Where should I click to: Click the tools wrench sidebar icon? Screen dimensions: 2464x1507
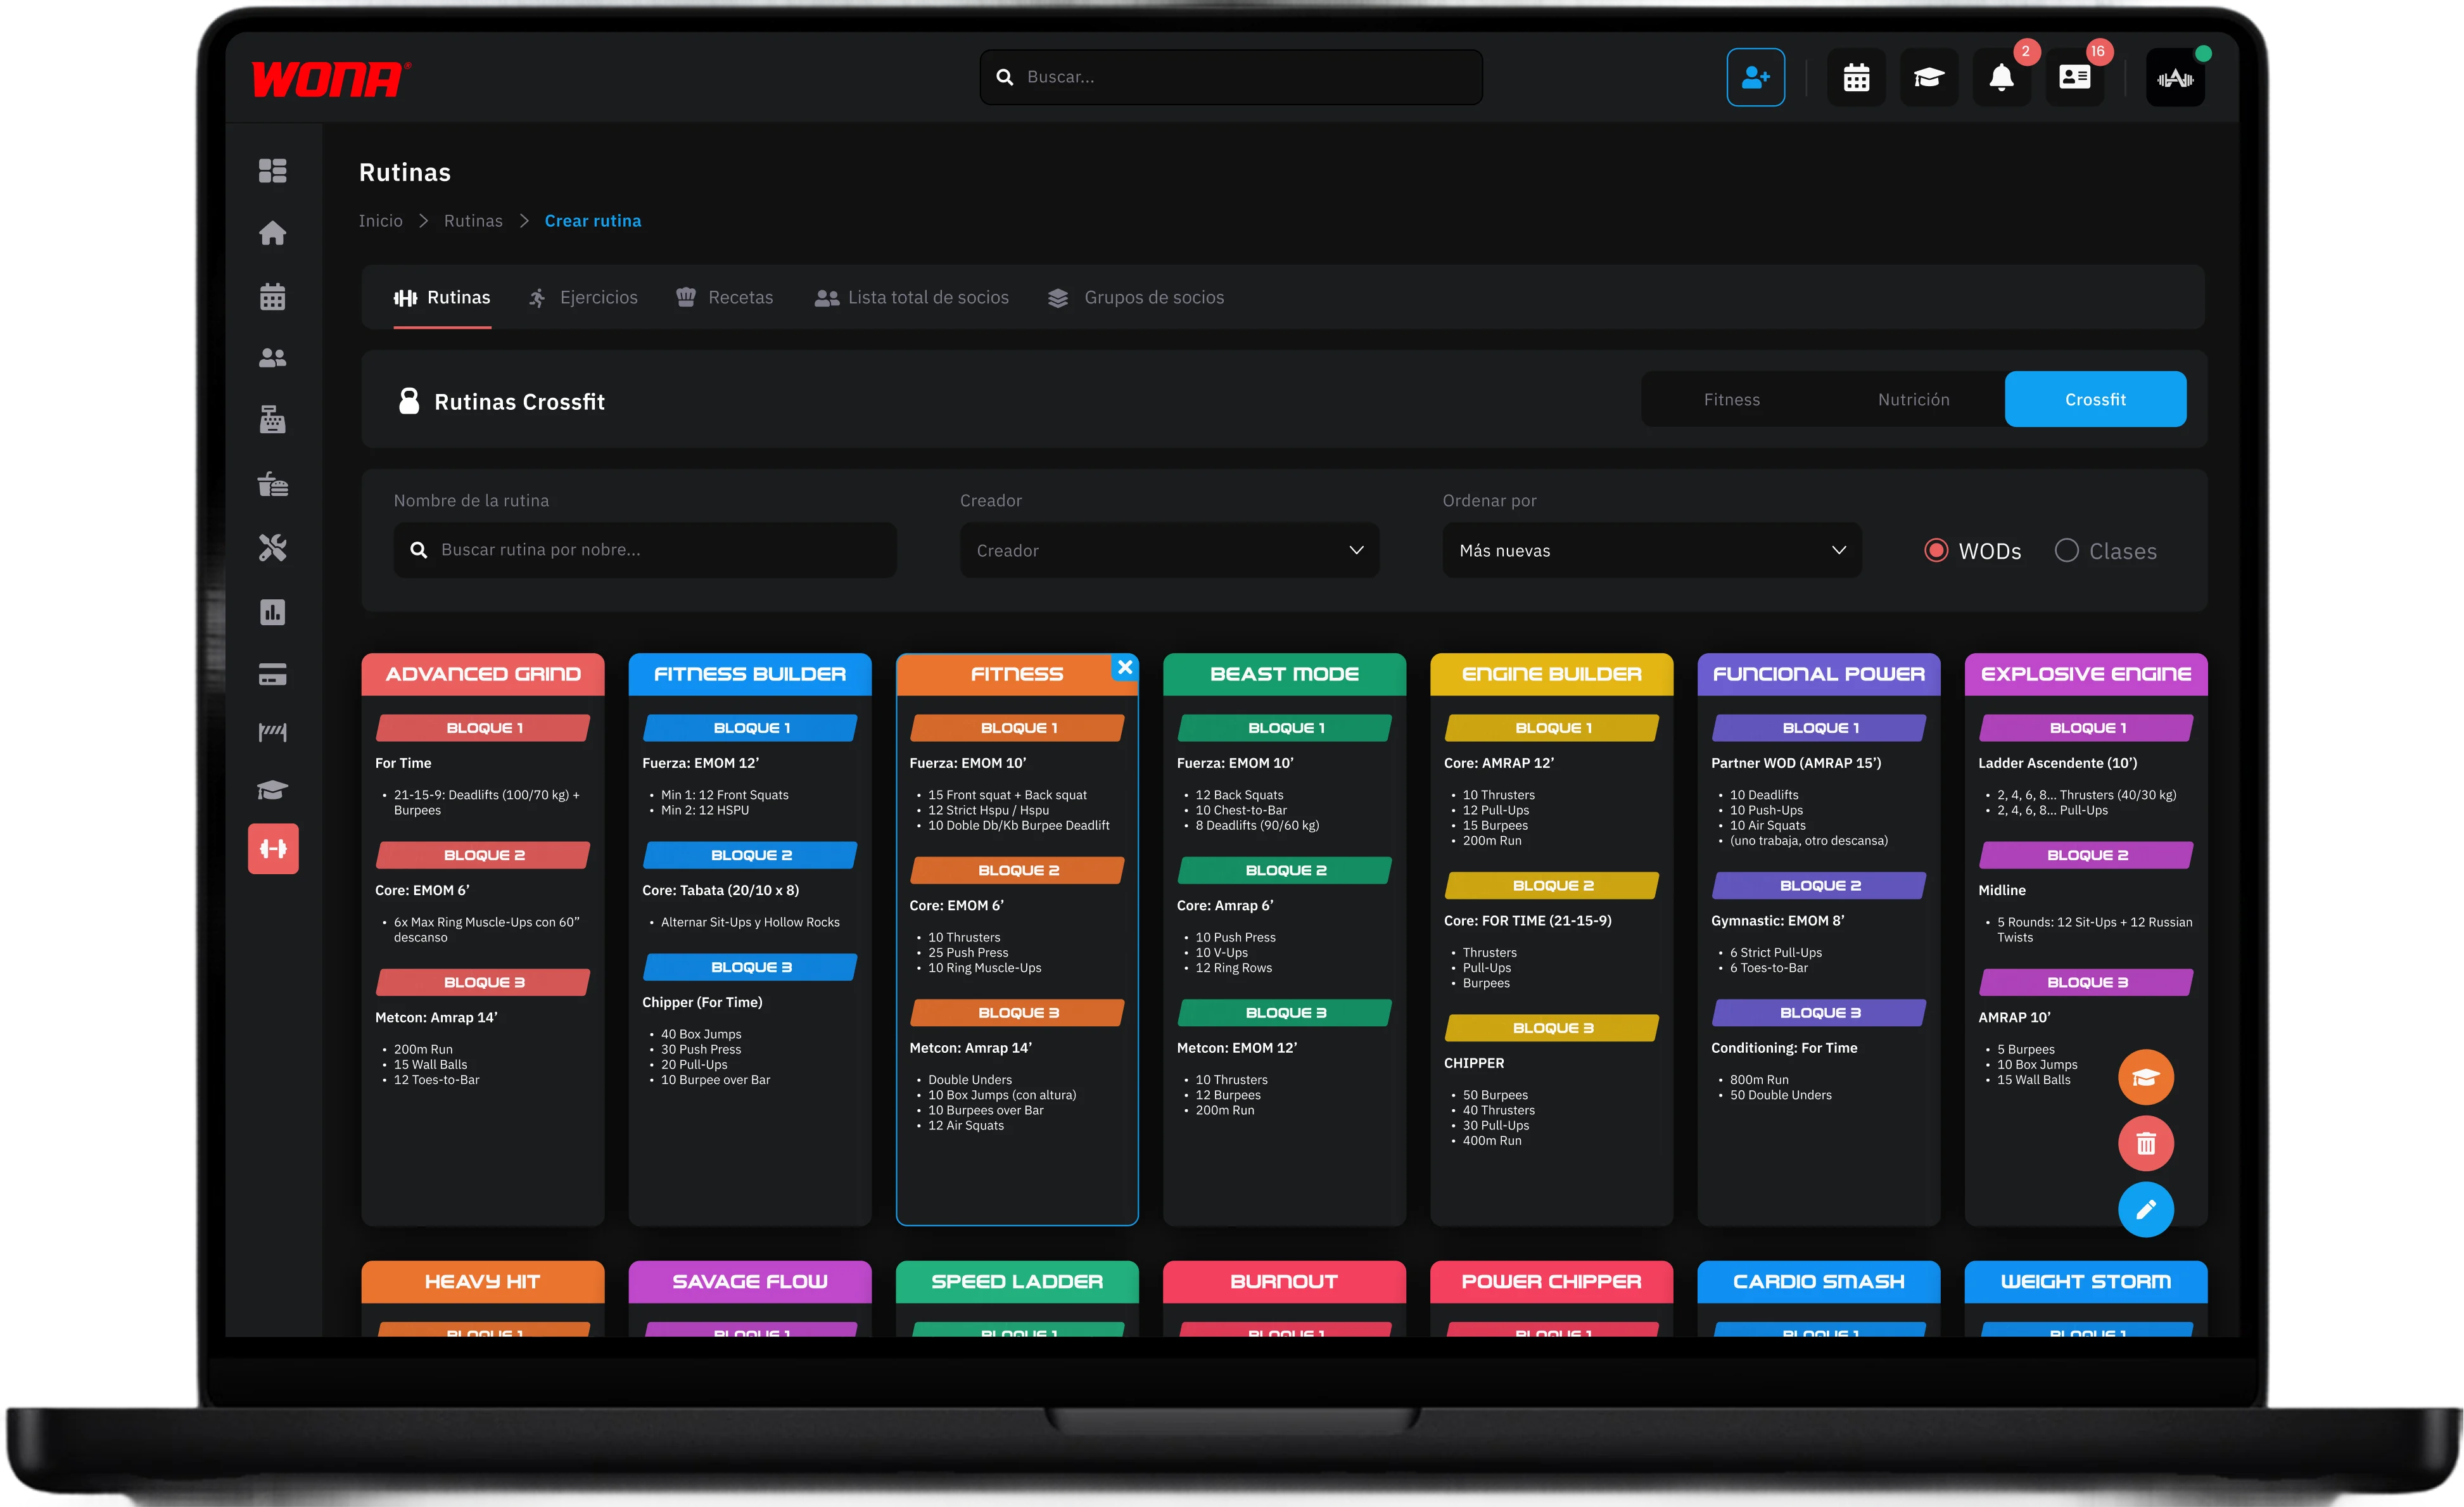click(x=272, y=547)
